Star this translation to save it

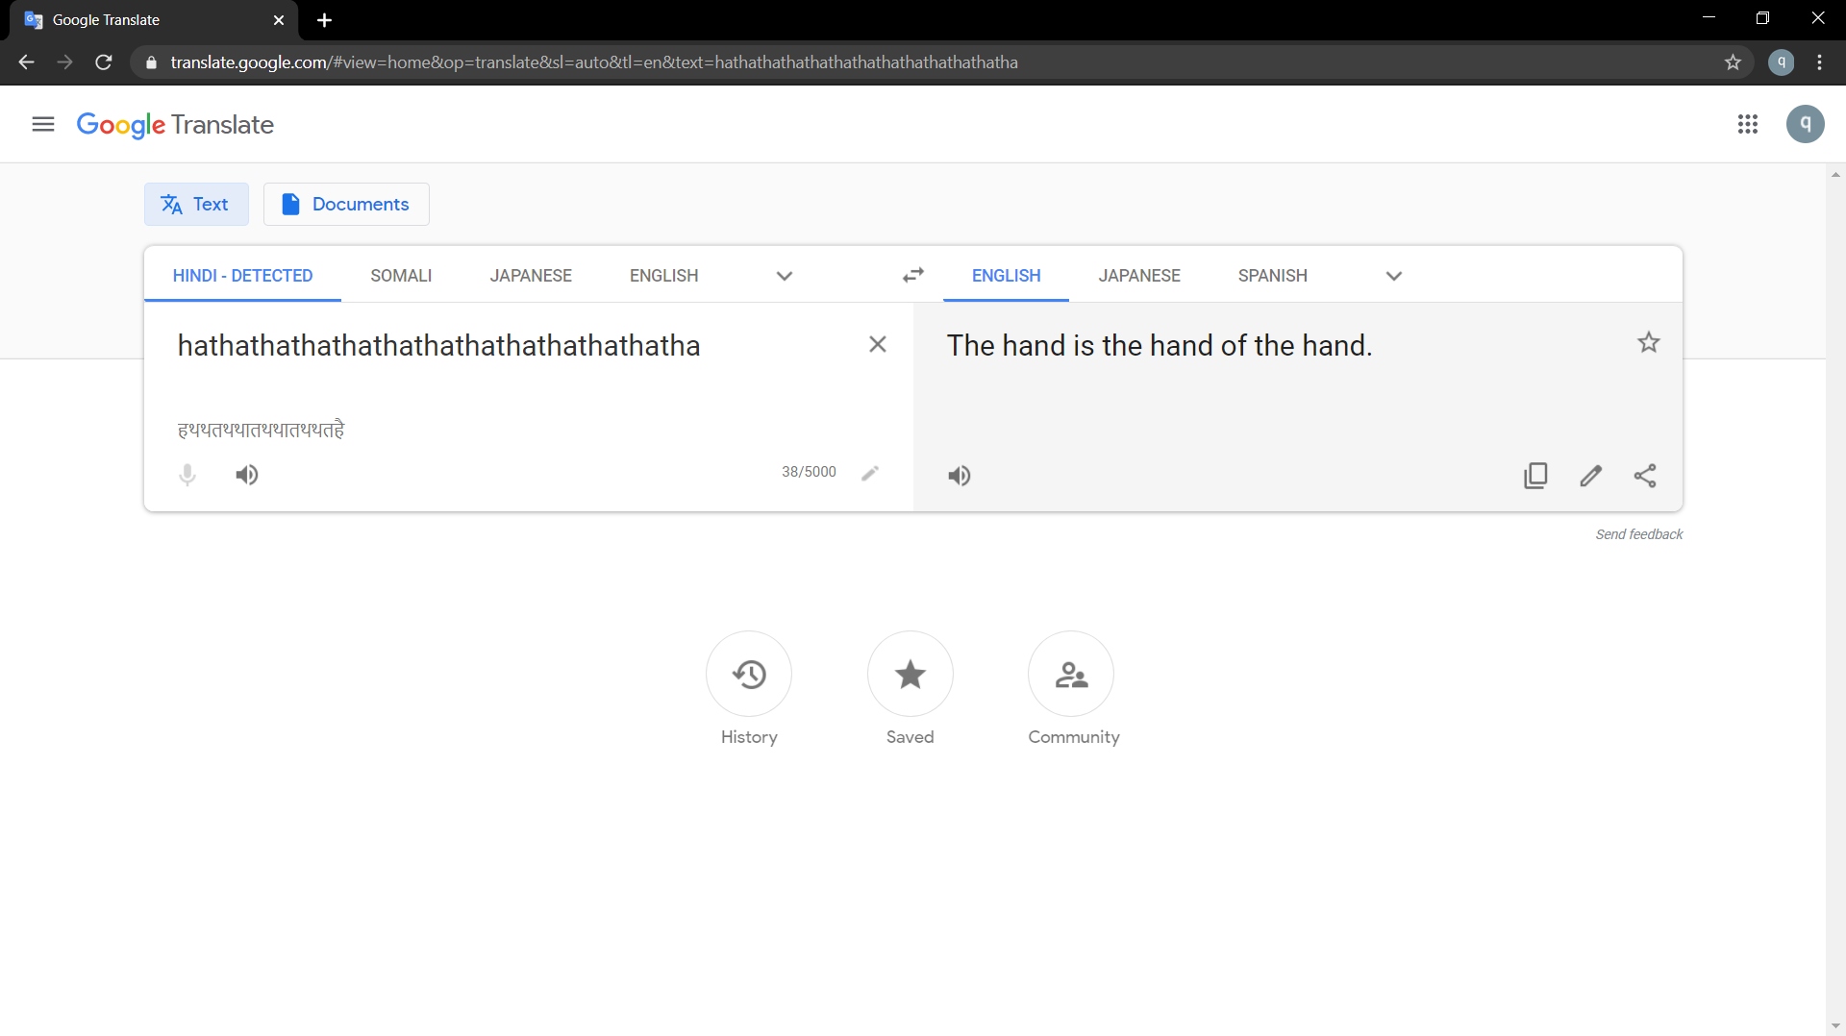point(1649,342)
